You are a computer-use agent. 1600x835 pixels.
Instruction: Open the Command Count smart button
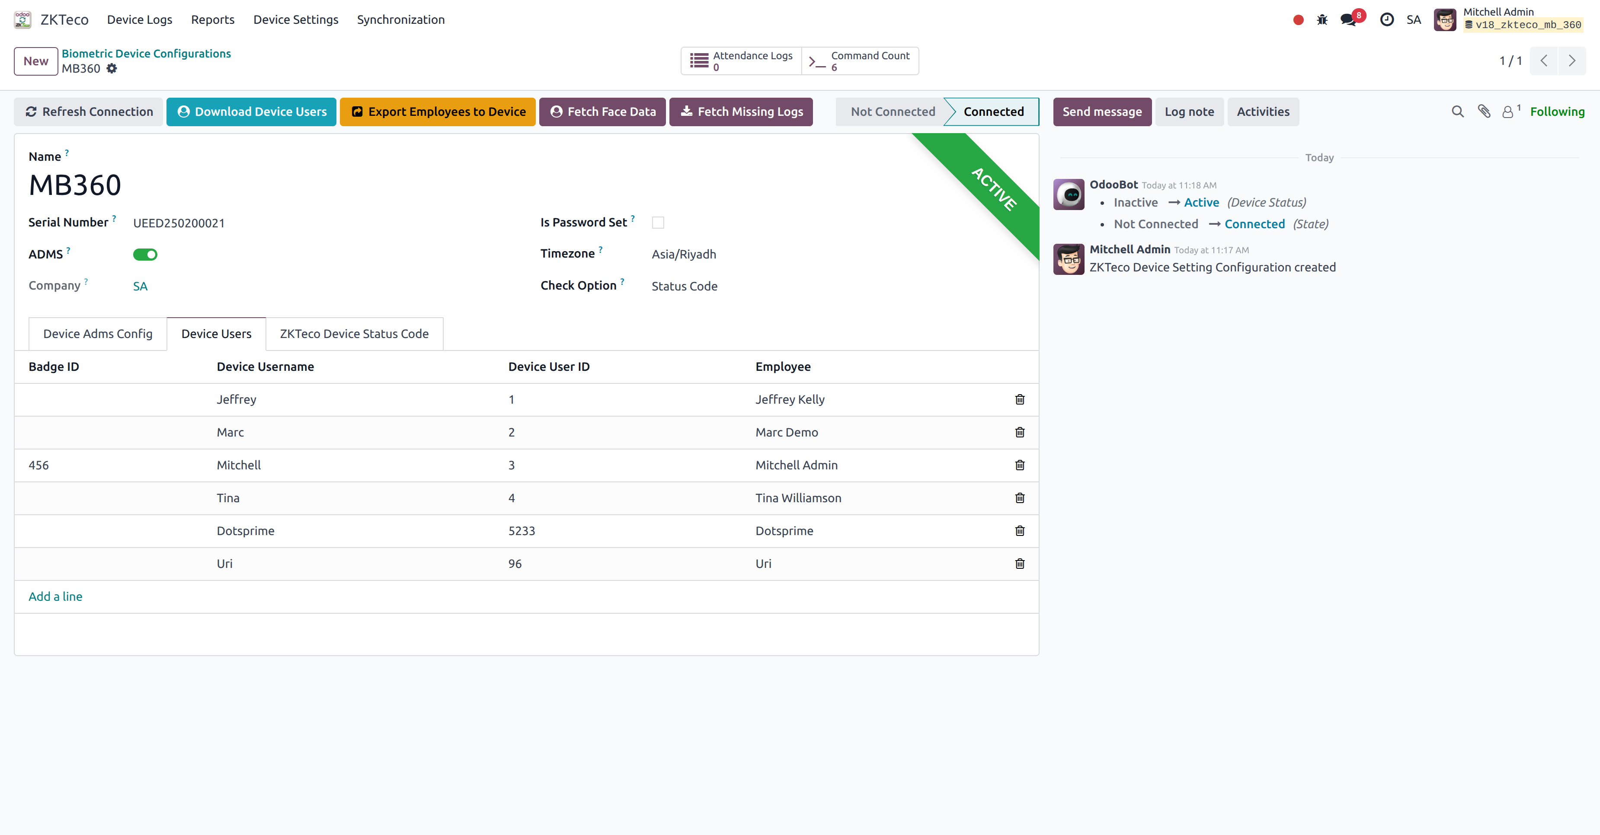[860, 61]
